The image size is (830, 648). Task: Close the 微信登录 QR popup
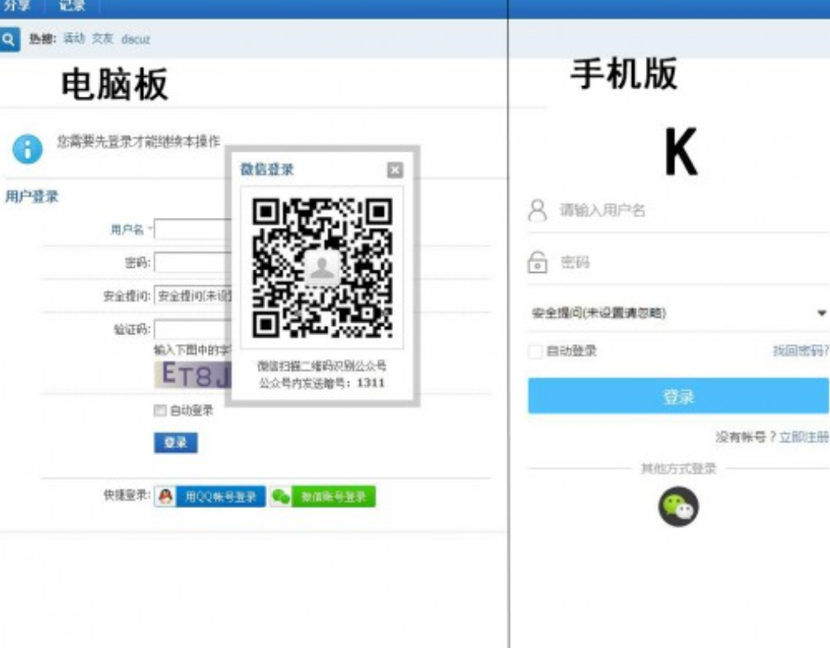click(395, 170)
